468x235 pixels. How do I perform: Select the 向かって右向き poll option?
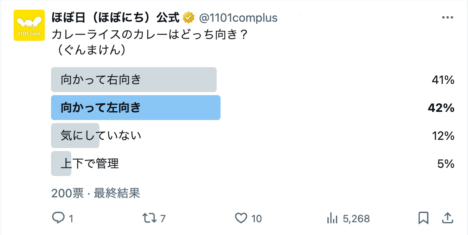[134, 80]
